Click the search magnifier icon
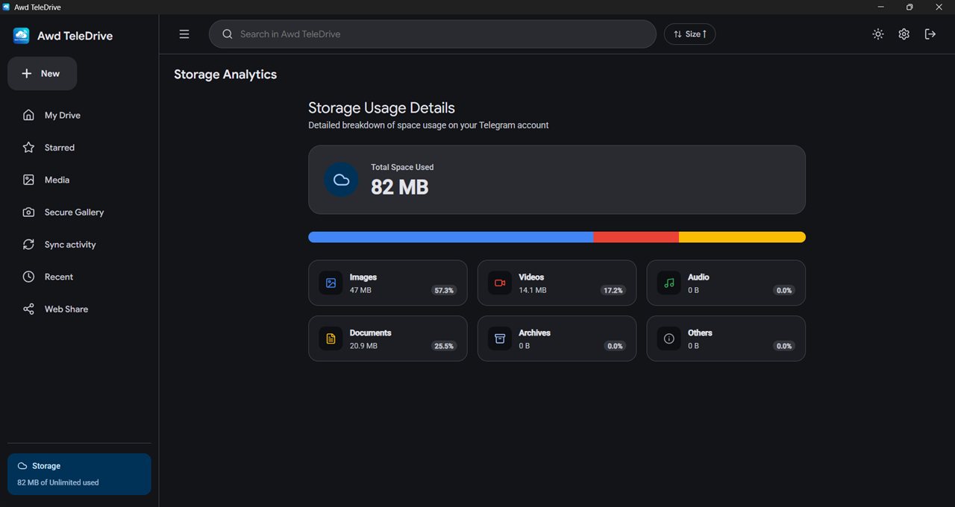Screen dimensions: 955x507 point(228,34)
